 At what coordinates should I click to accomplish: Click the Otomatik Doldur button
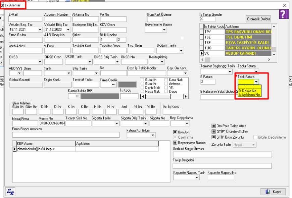click(x=258, y=19)
